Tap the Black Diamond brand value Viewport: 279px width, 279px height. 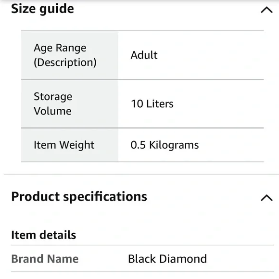click(167, 259)
